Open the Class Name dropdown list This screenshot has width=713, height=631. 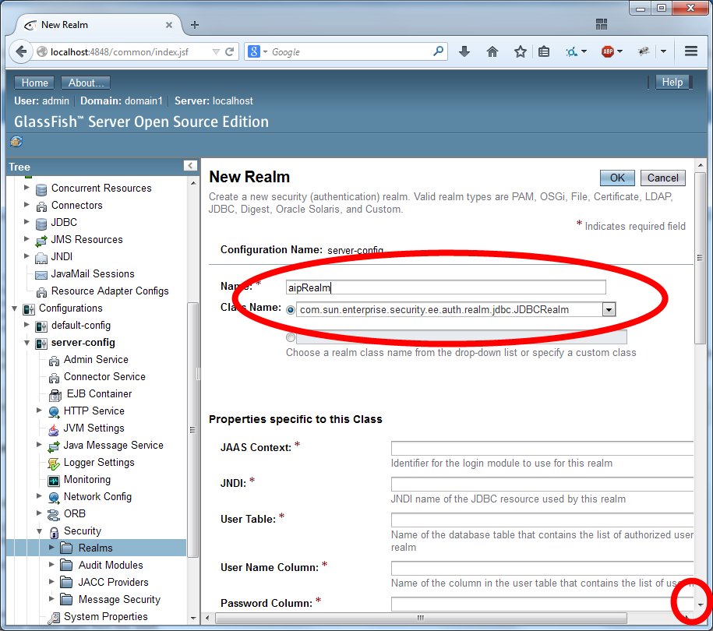coord(609,310)
